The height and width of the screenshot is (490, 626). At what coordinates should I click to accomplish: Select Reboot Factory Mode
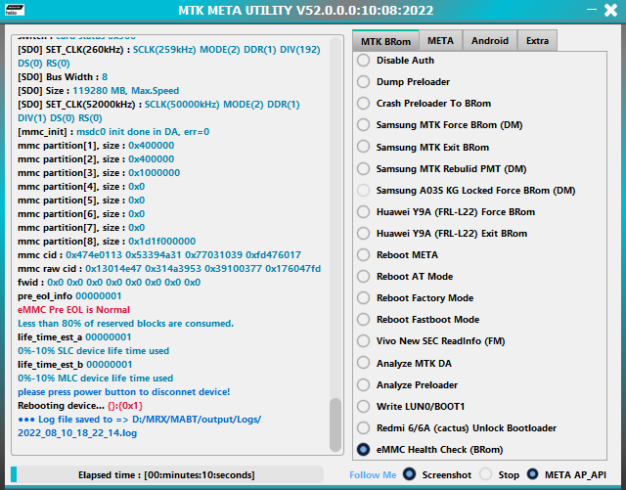[x=363, y=298]
